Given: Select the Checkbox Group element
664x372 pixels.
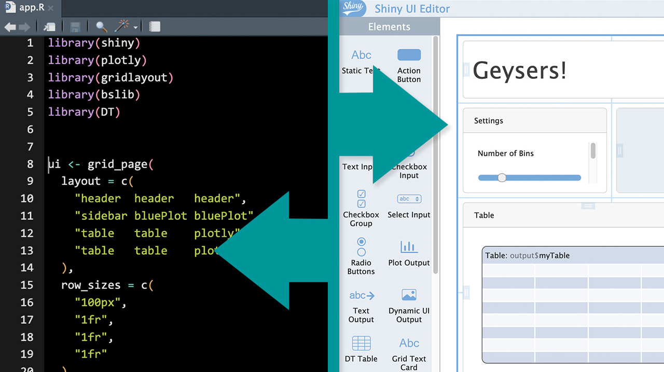Looking at the screenshot, I should [x=361, y=209].
